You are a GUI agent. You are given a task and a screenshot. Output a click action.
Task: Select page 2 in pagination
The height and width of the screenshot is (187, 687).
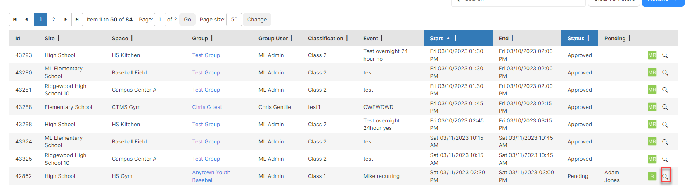click(54, 19)
